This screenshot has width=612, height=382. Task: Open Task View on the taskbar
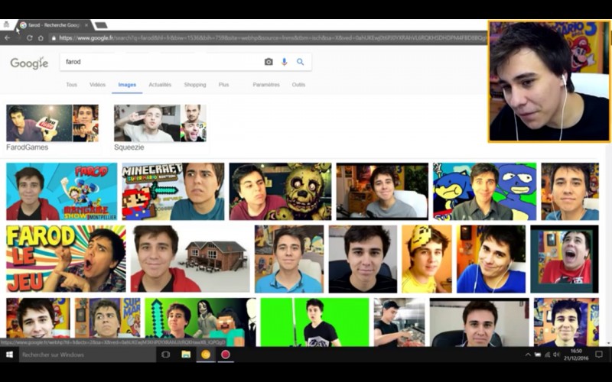coord(165,354)
